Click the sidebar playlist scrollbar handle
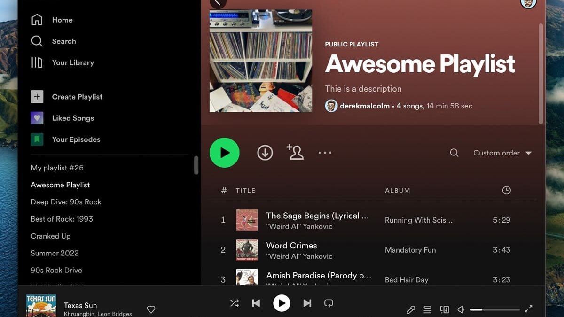 [x=196, y=165]
